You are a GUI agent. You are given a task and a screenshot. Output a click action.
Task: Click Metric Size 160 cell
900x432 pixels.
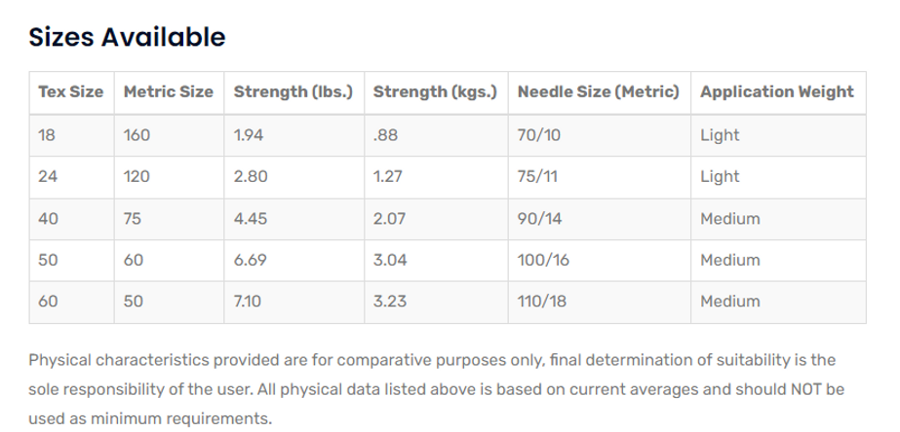(x=137, y=135)
